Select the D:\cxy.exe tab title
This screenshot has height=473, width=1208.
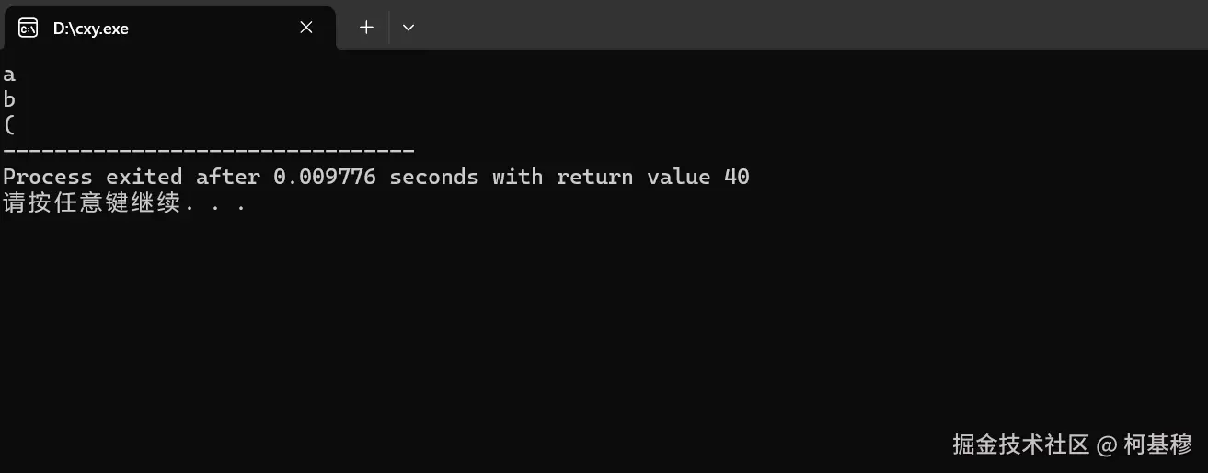click(x=90, y=29)
